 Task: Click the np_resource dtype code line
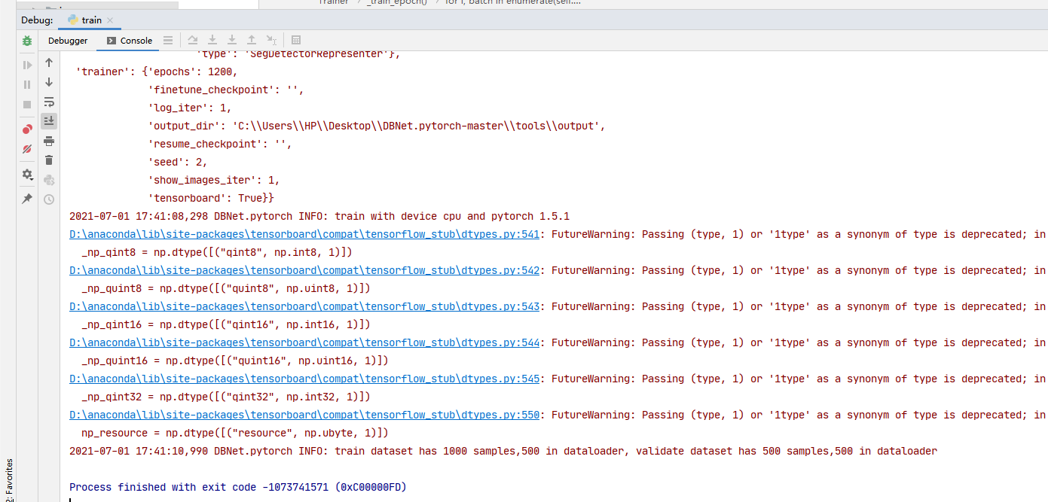click(x=235, y=433)
